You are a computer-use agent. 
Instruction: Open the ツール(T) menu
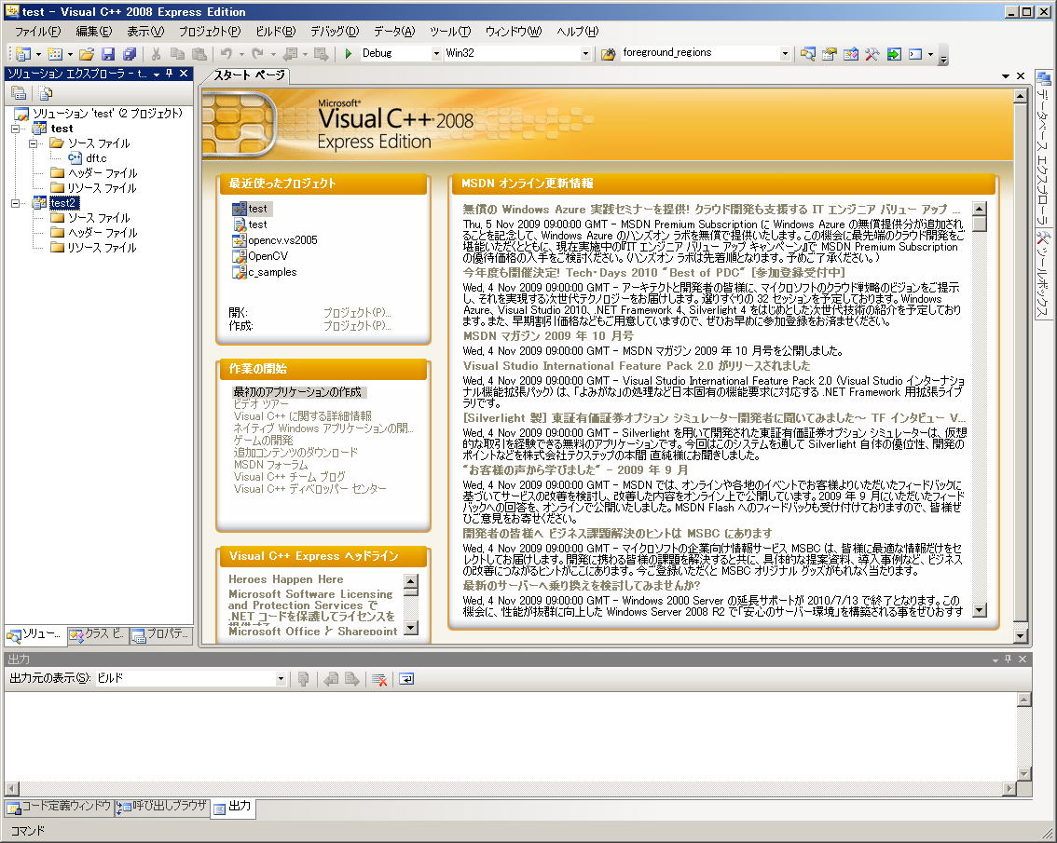tap(449, 32)
